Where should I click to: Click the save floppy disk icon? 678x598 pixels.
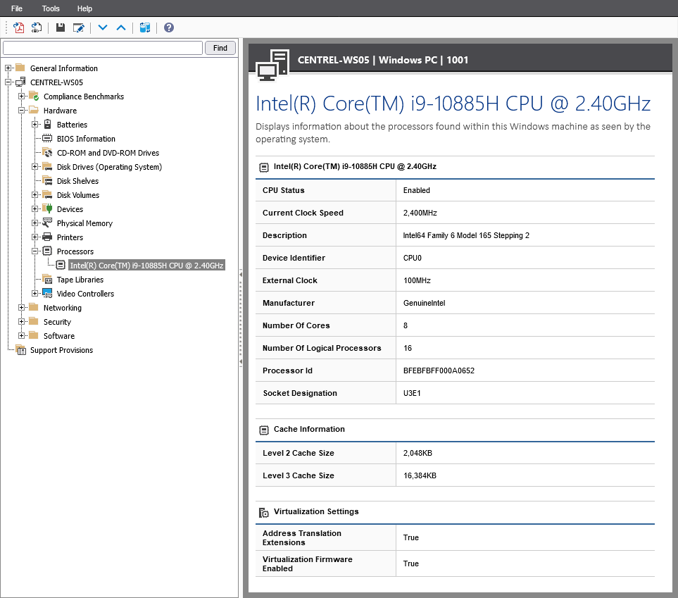pyautogui.click(x=61, y=27)
